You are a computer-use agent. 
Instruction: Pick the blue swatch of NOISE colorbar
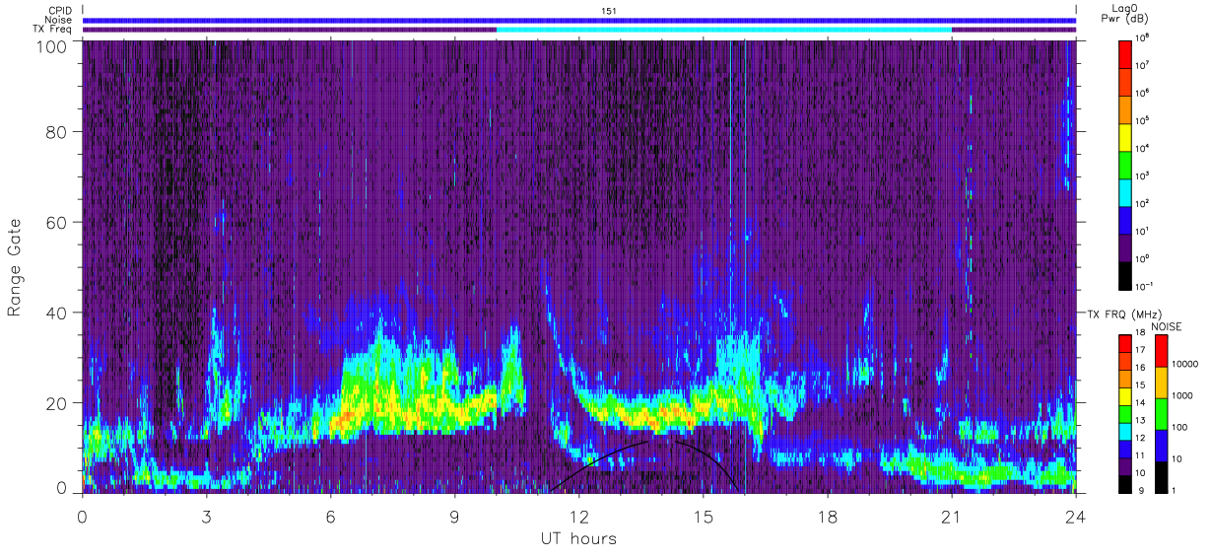point(1161,445)
